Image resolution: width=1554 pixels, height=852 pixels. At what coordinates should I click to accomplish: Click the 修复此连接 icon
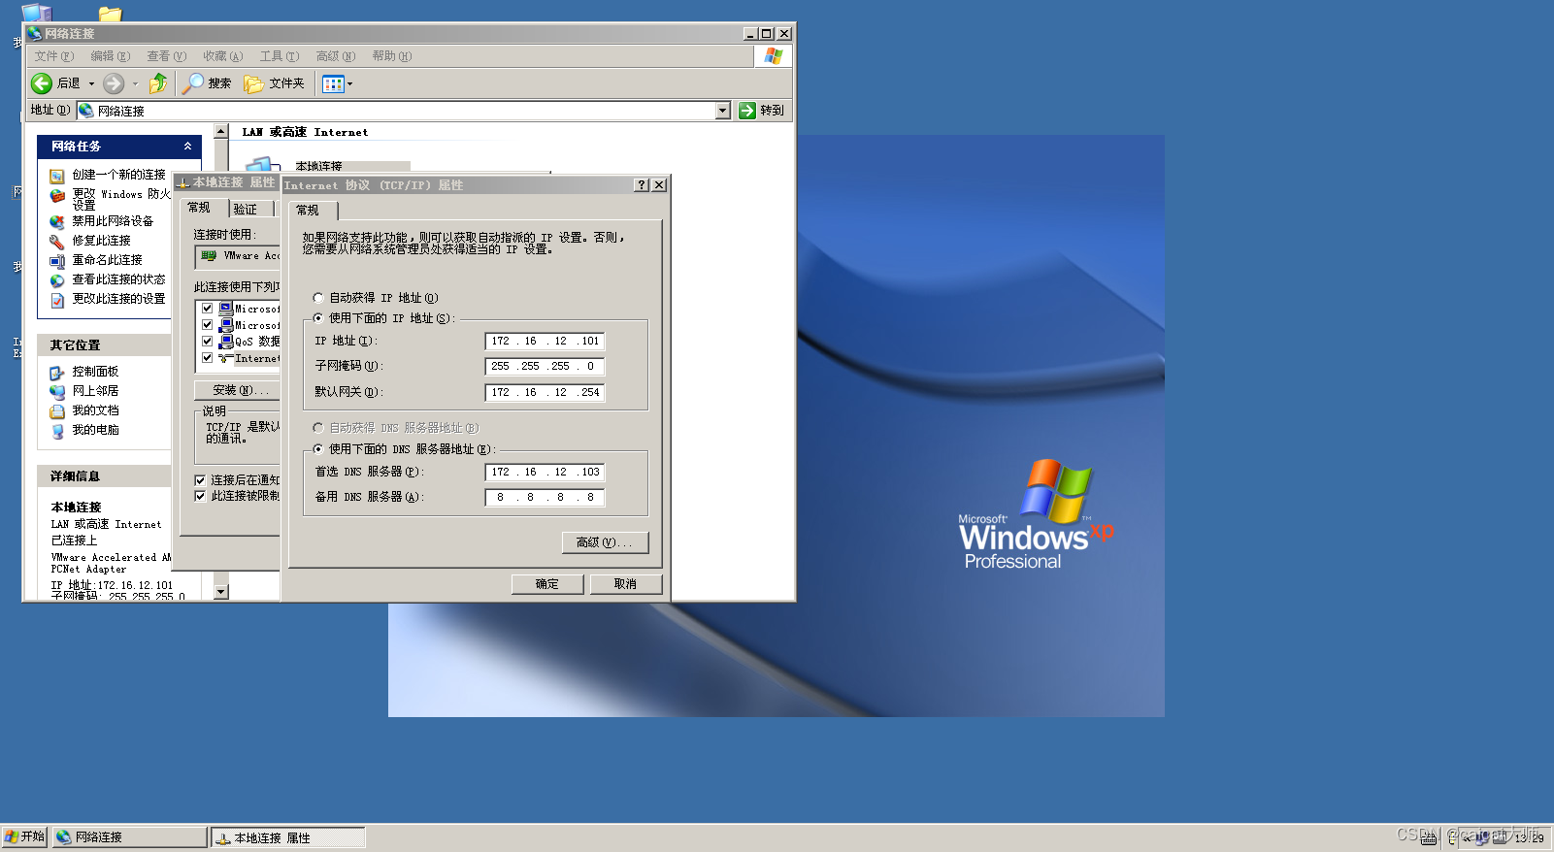tap(57, 241)
